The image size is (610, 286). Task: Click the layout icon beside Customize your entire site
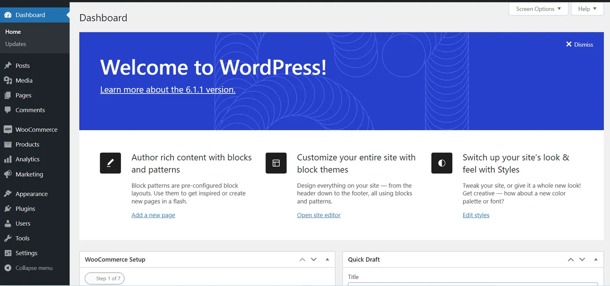[x=276, y=163]
